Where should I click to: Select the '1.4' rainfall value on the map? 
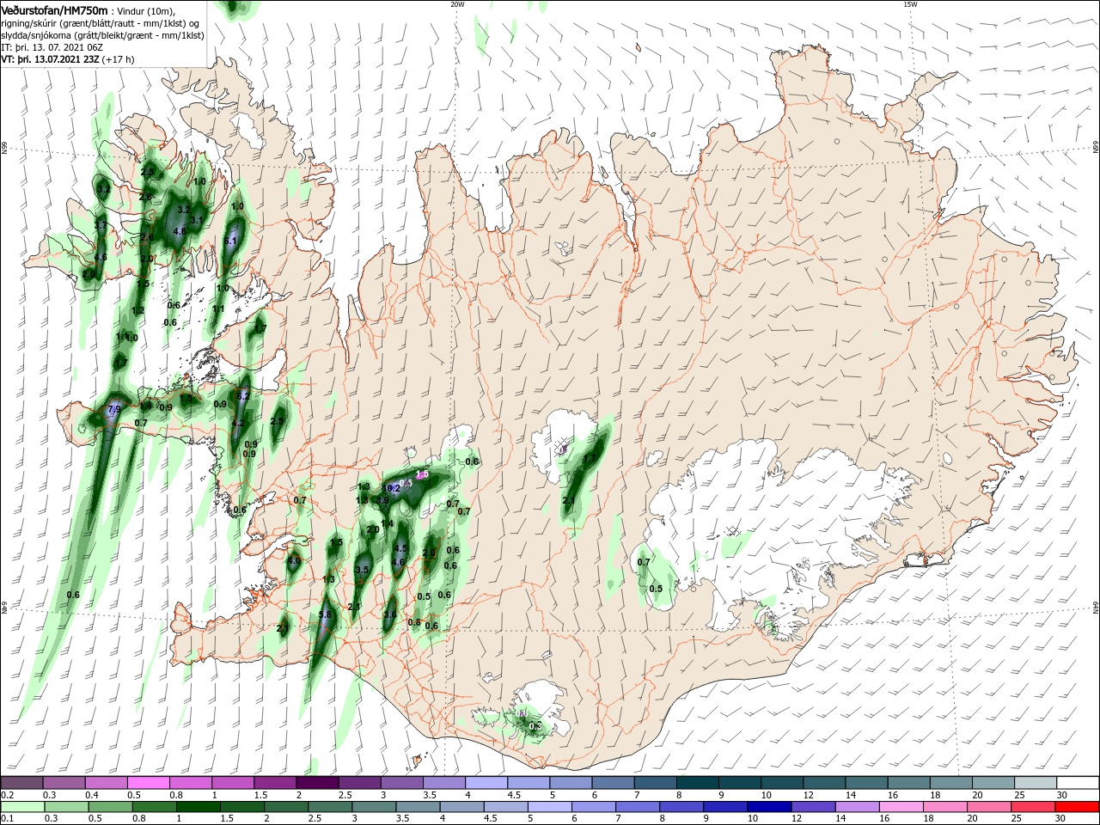(x=387, y=523)
